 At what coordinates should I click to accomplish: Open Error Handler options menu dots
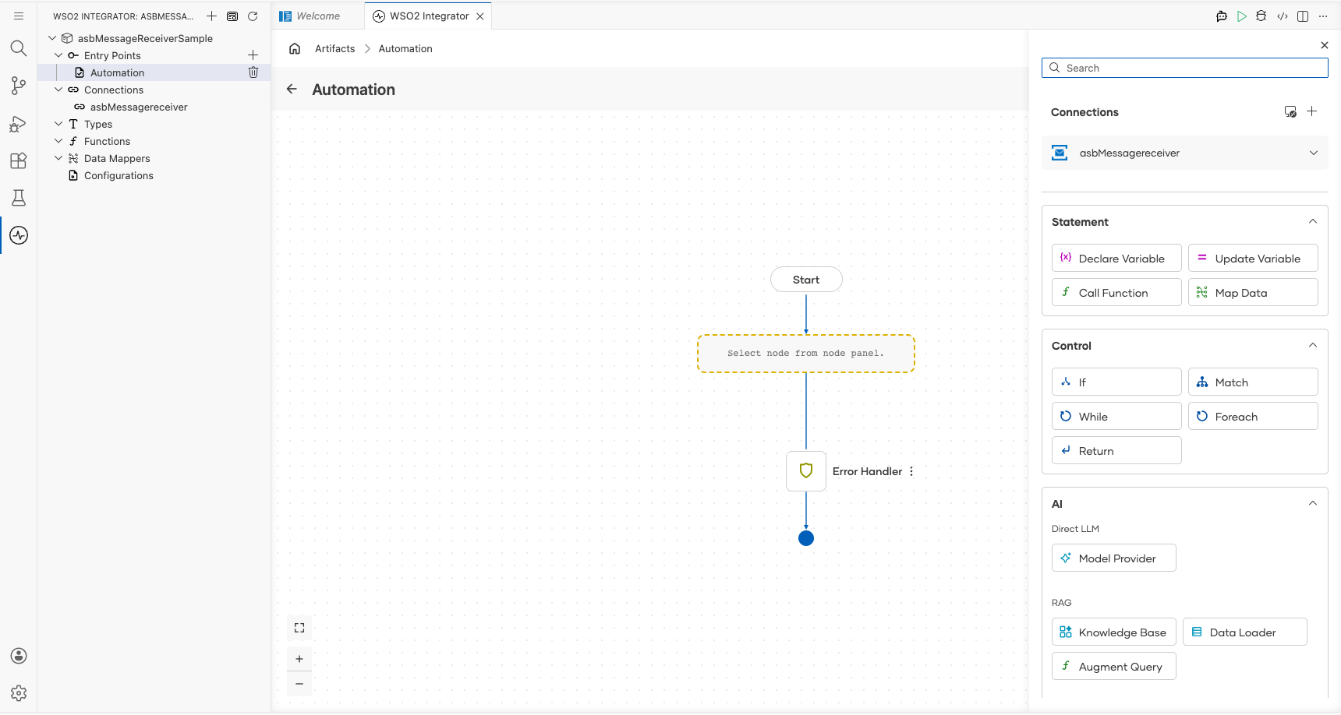911,471
